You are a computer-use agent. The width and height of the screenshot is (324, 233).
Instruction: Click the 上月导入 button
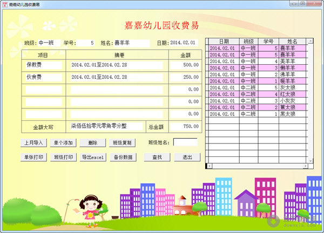34,143
